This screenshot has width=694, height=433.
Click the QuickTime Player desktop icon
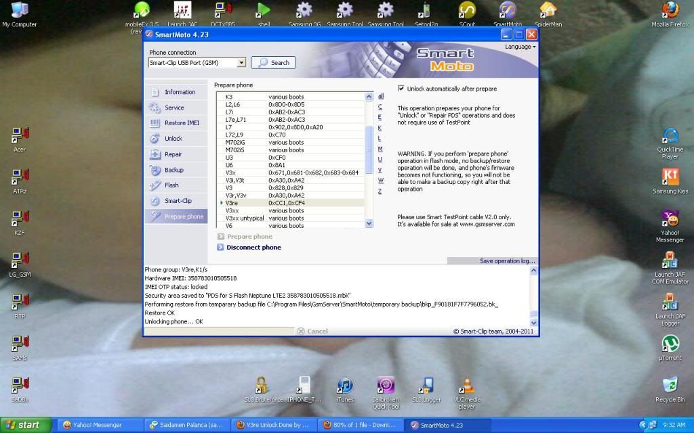point(670,143)
